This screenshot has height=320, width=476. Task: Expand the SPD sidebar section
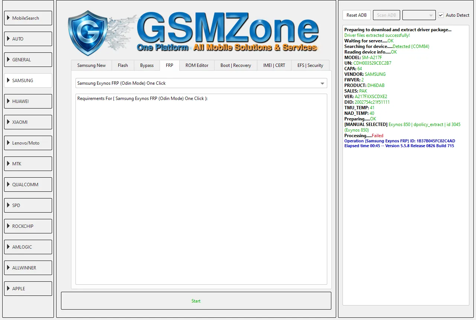tap(28, 205)
